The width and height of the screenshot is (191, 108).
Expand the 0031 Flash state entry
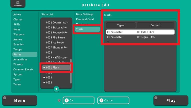tap(44, 68)
